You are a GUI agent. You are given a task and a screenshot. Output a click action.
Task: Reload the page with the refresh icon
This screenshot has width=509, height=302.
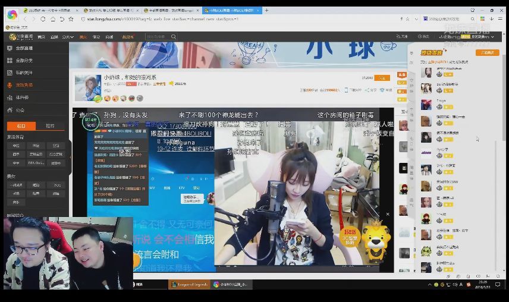43,19
